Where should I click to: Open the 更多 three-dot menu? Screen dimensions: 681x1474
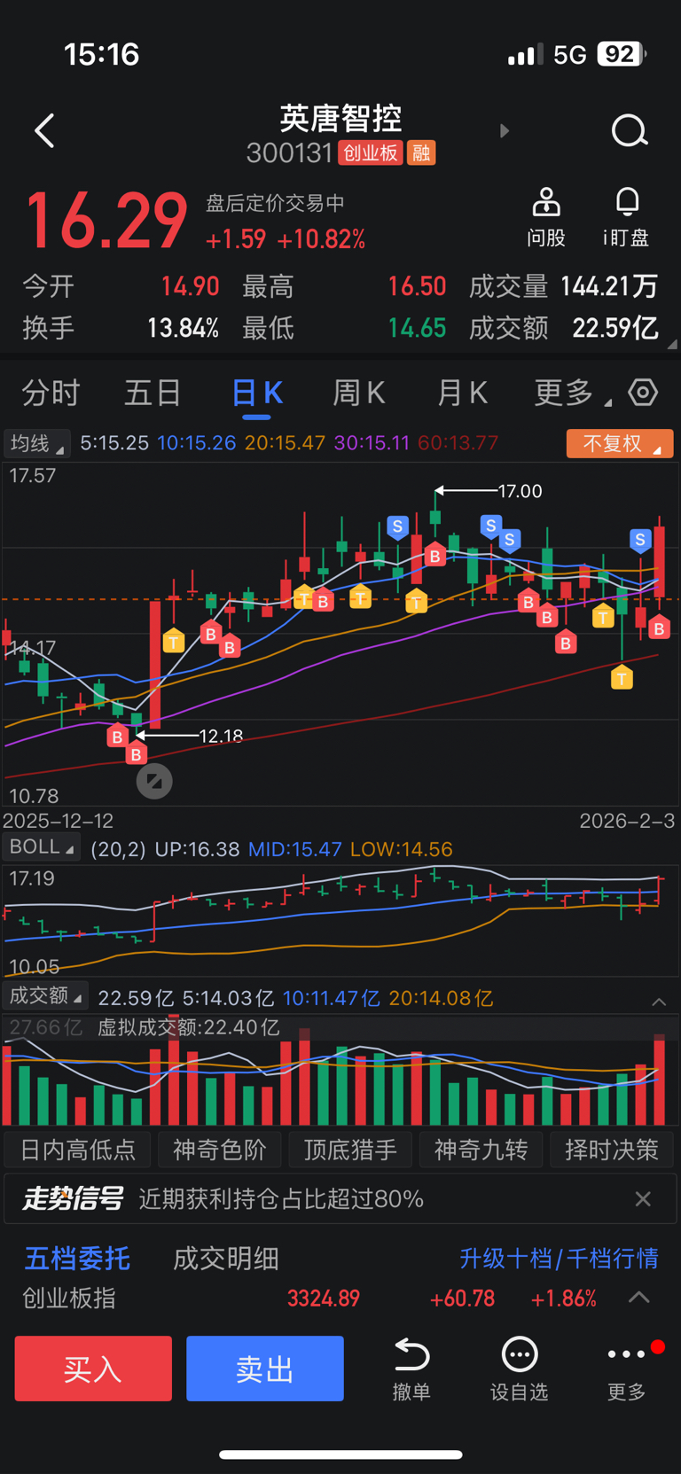[627, 1369]
